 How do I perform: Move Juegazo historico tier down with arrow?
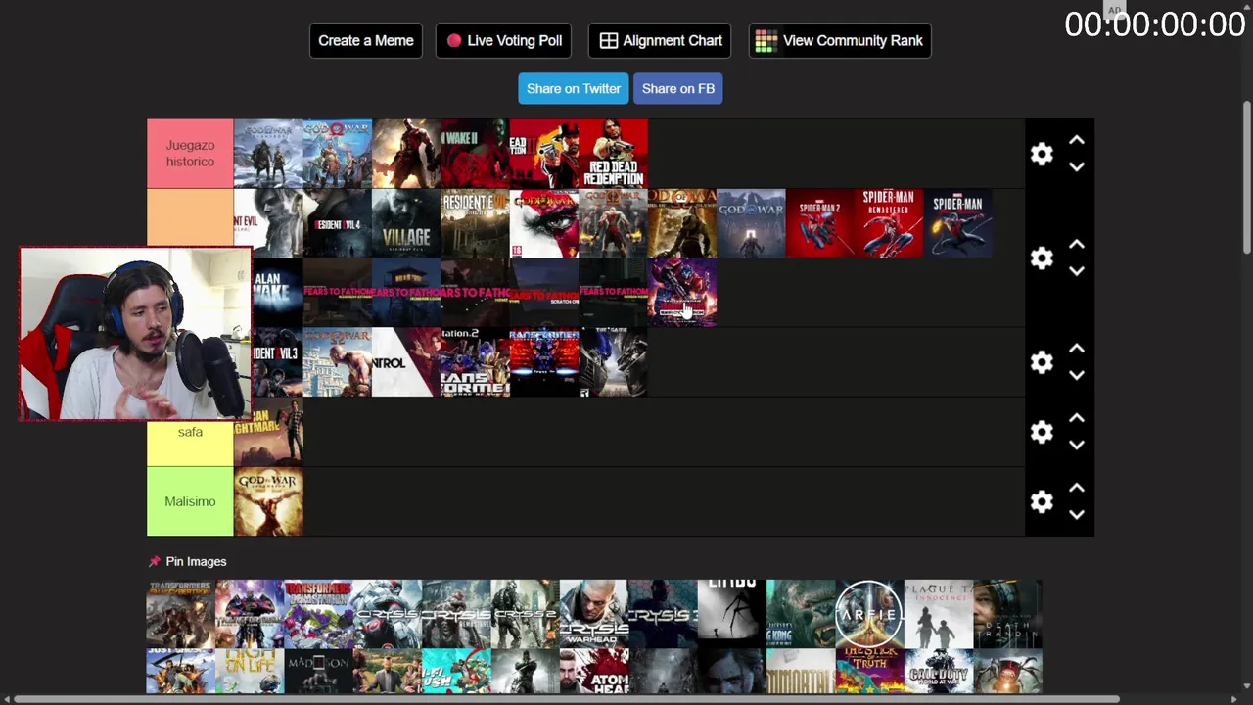[1077, 167]
